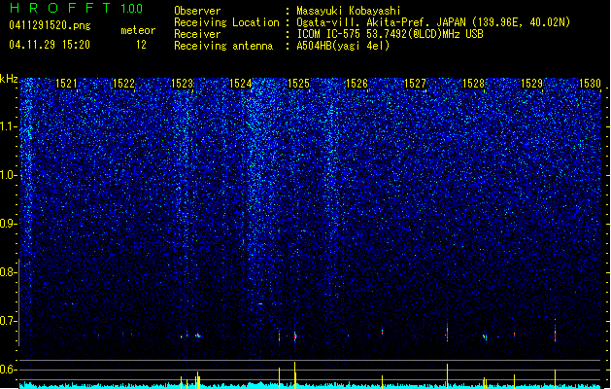
Task: Click the 0.6 kHz frequency label
Action: click(9, 370)
